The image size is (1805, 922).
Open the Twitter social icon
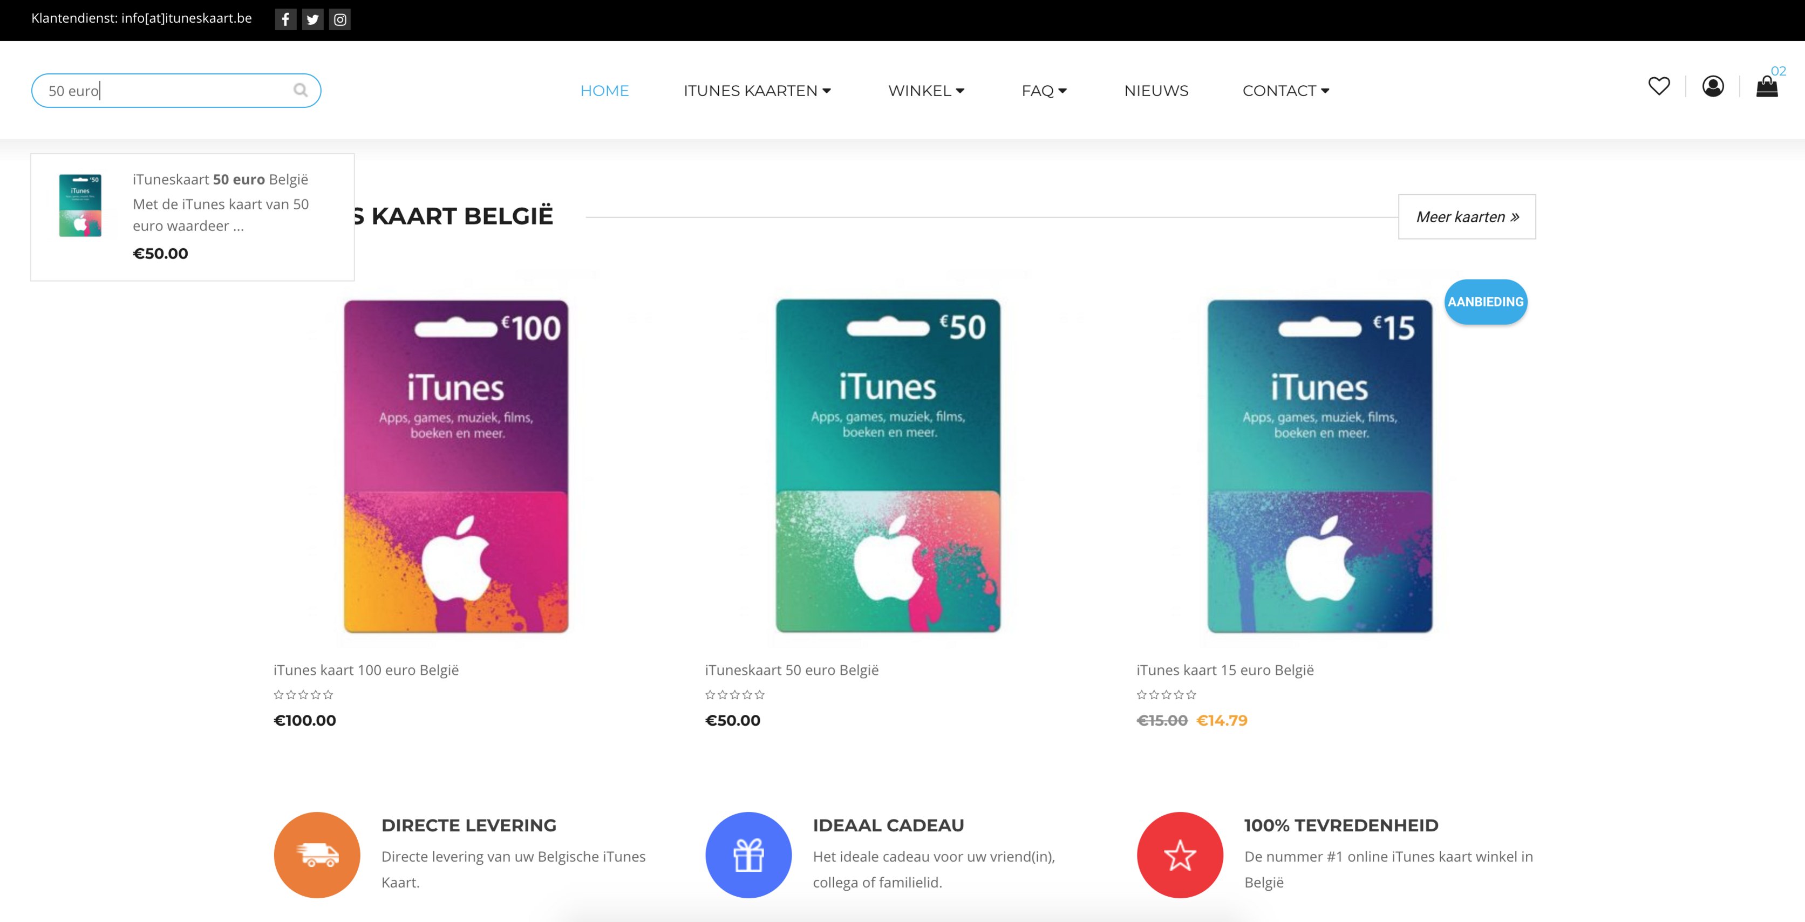point(312,19)
